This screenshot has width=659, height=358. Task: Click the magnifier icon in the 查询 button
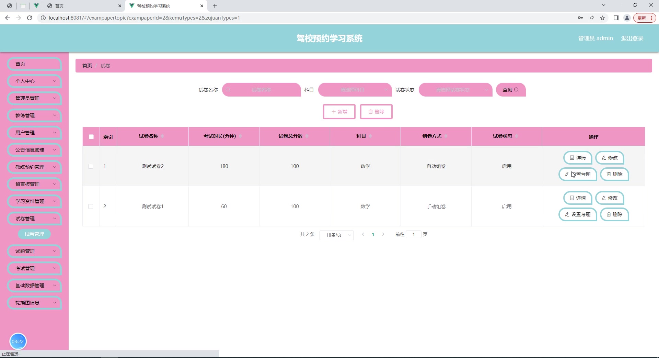pyautogui.click(x=516, y=90)
